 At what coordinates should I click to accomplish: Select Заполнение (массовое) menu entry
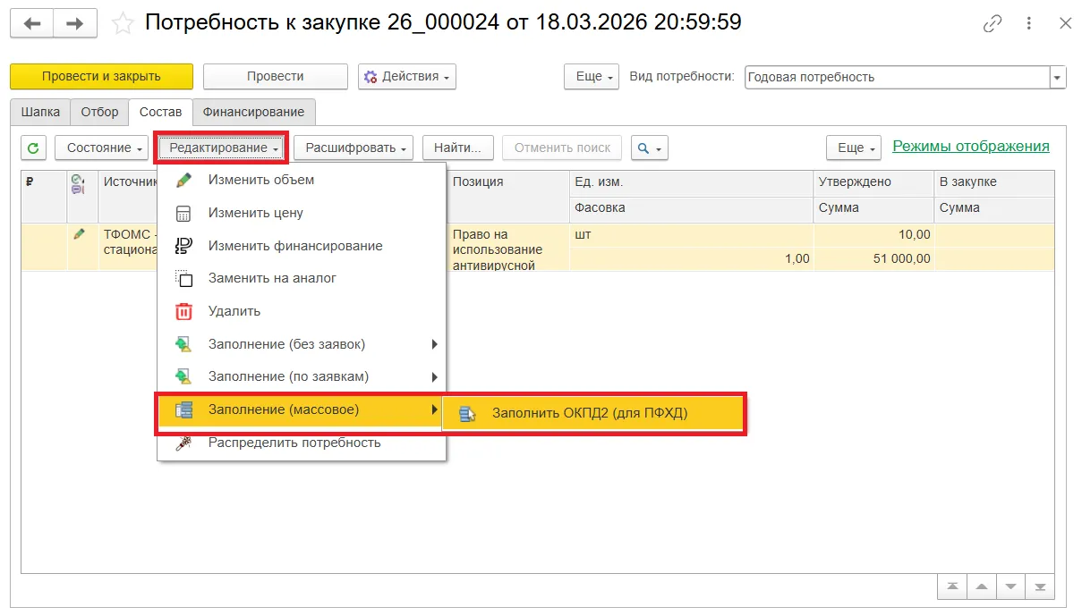pos(300,410)
